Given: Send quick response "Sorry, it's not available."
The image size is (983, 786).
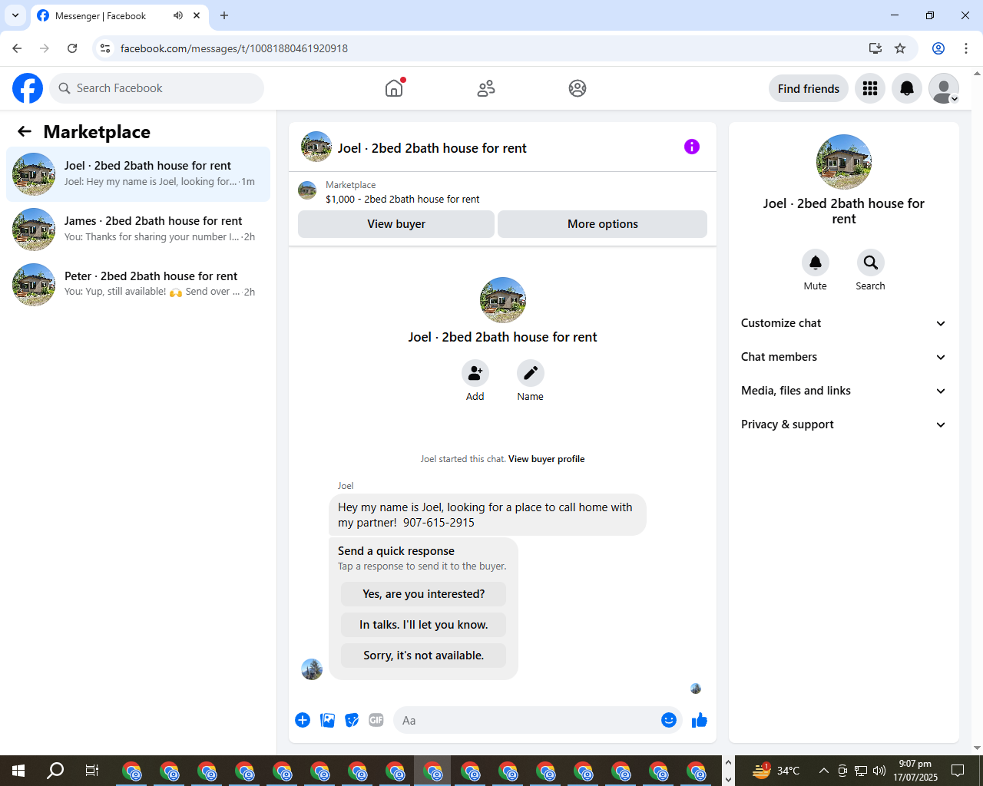Looking at the screenshot, I should [424, 656].
